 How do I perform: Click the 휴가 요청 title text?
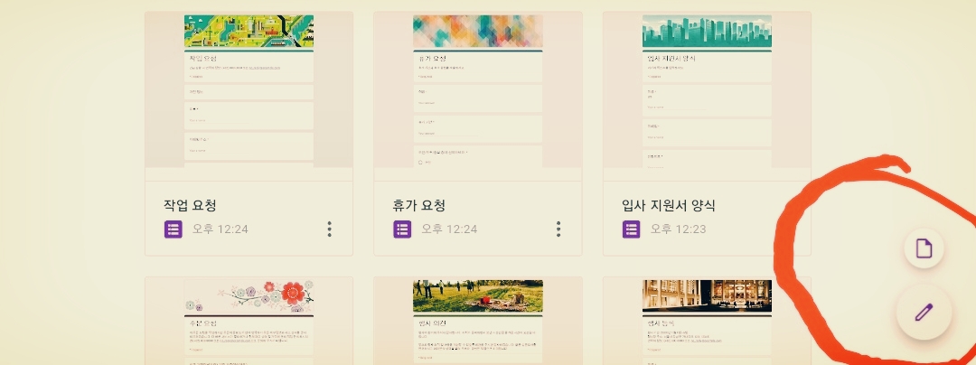[419, 205]
